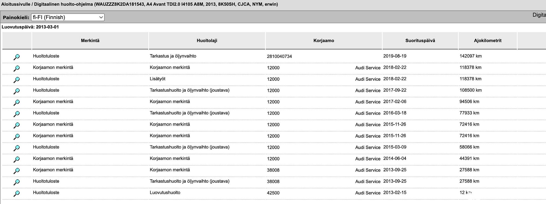
Task: Click the Aloitussivulle breadcrumb link
Action: (16, 4)
